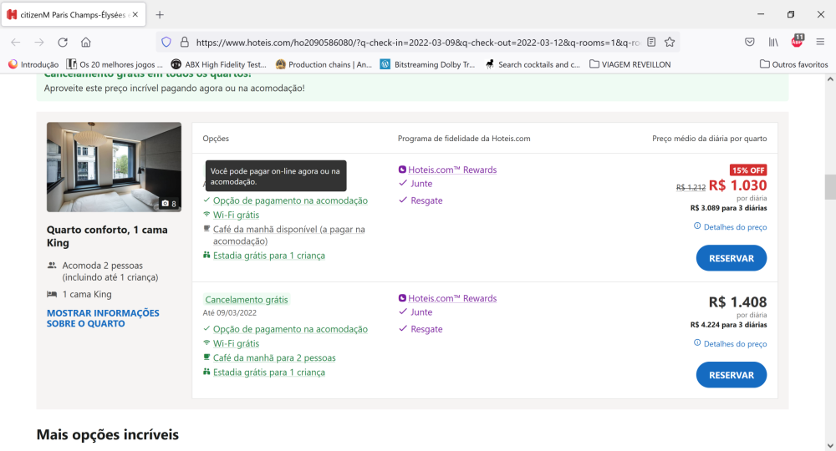Open the Firefox hamburger menu
836x451 pixels.
coord(819,42)
